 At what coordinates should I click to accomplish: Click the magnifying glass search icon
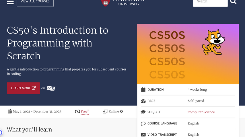pyautogui.click(x=233, y=2)
